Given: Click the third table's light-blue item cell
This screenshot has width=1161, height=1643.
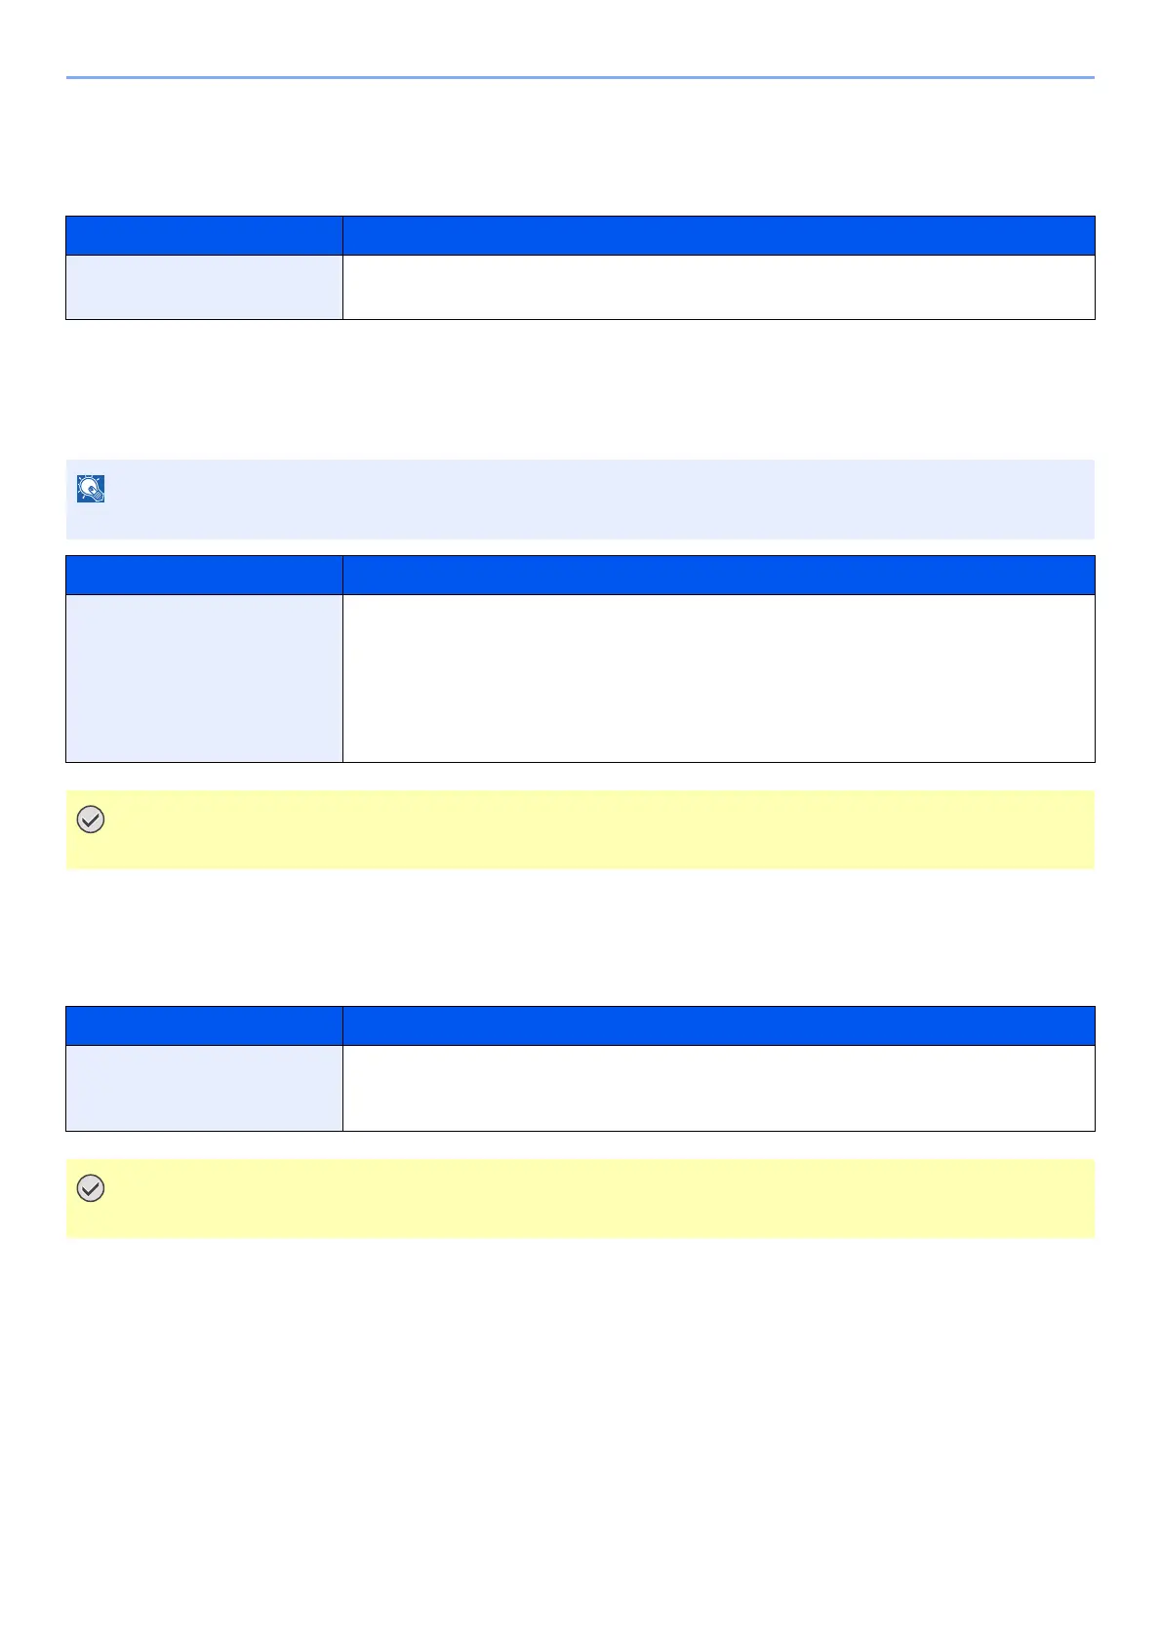Looking at the screenshot, I should pos(204,1088).
